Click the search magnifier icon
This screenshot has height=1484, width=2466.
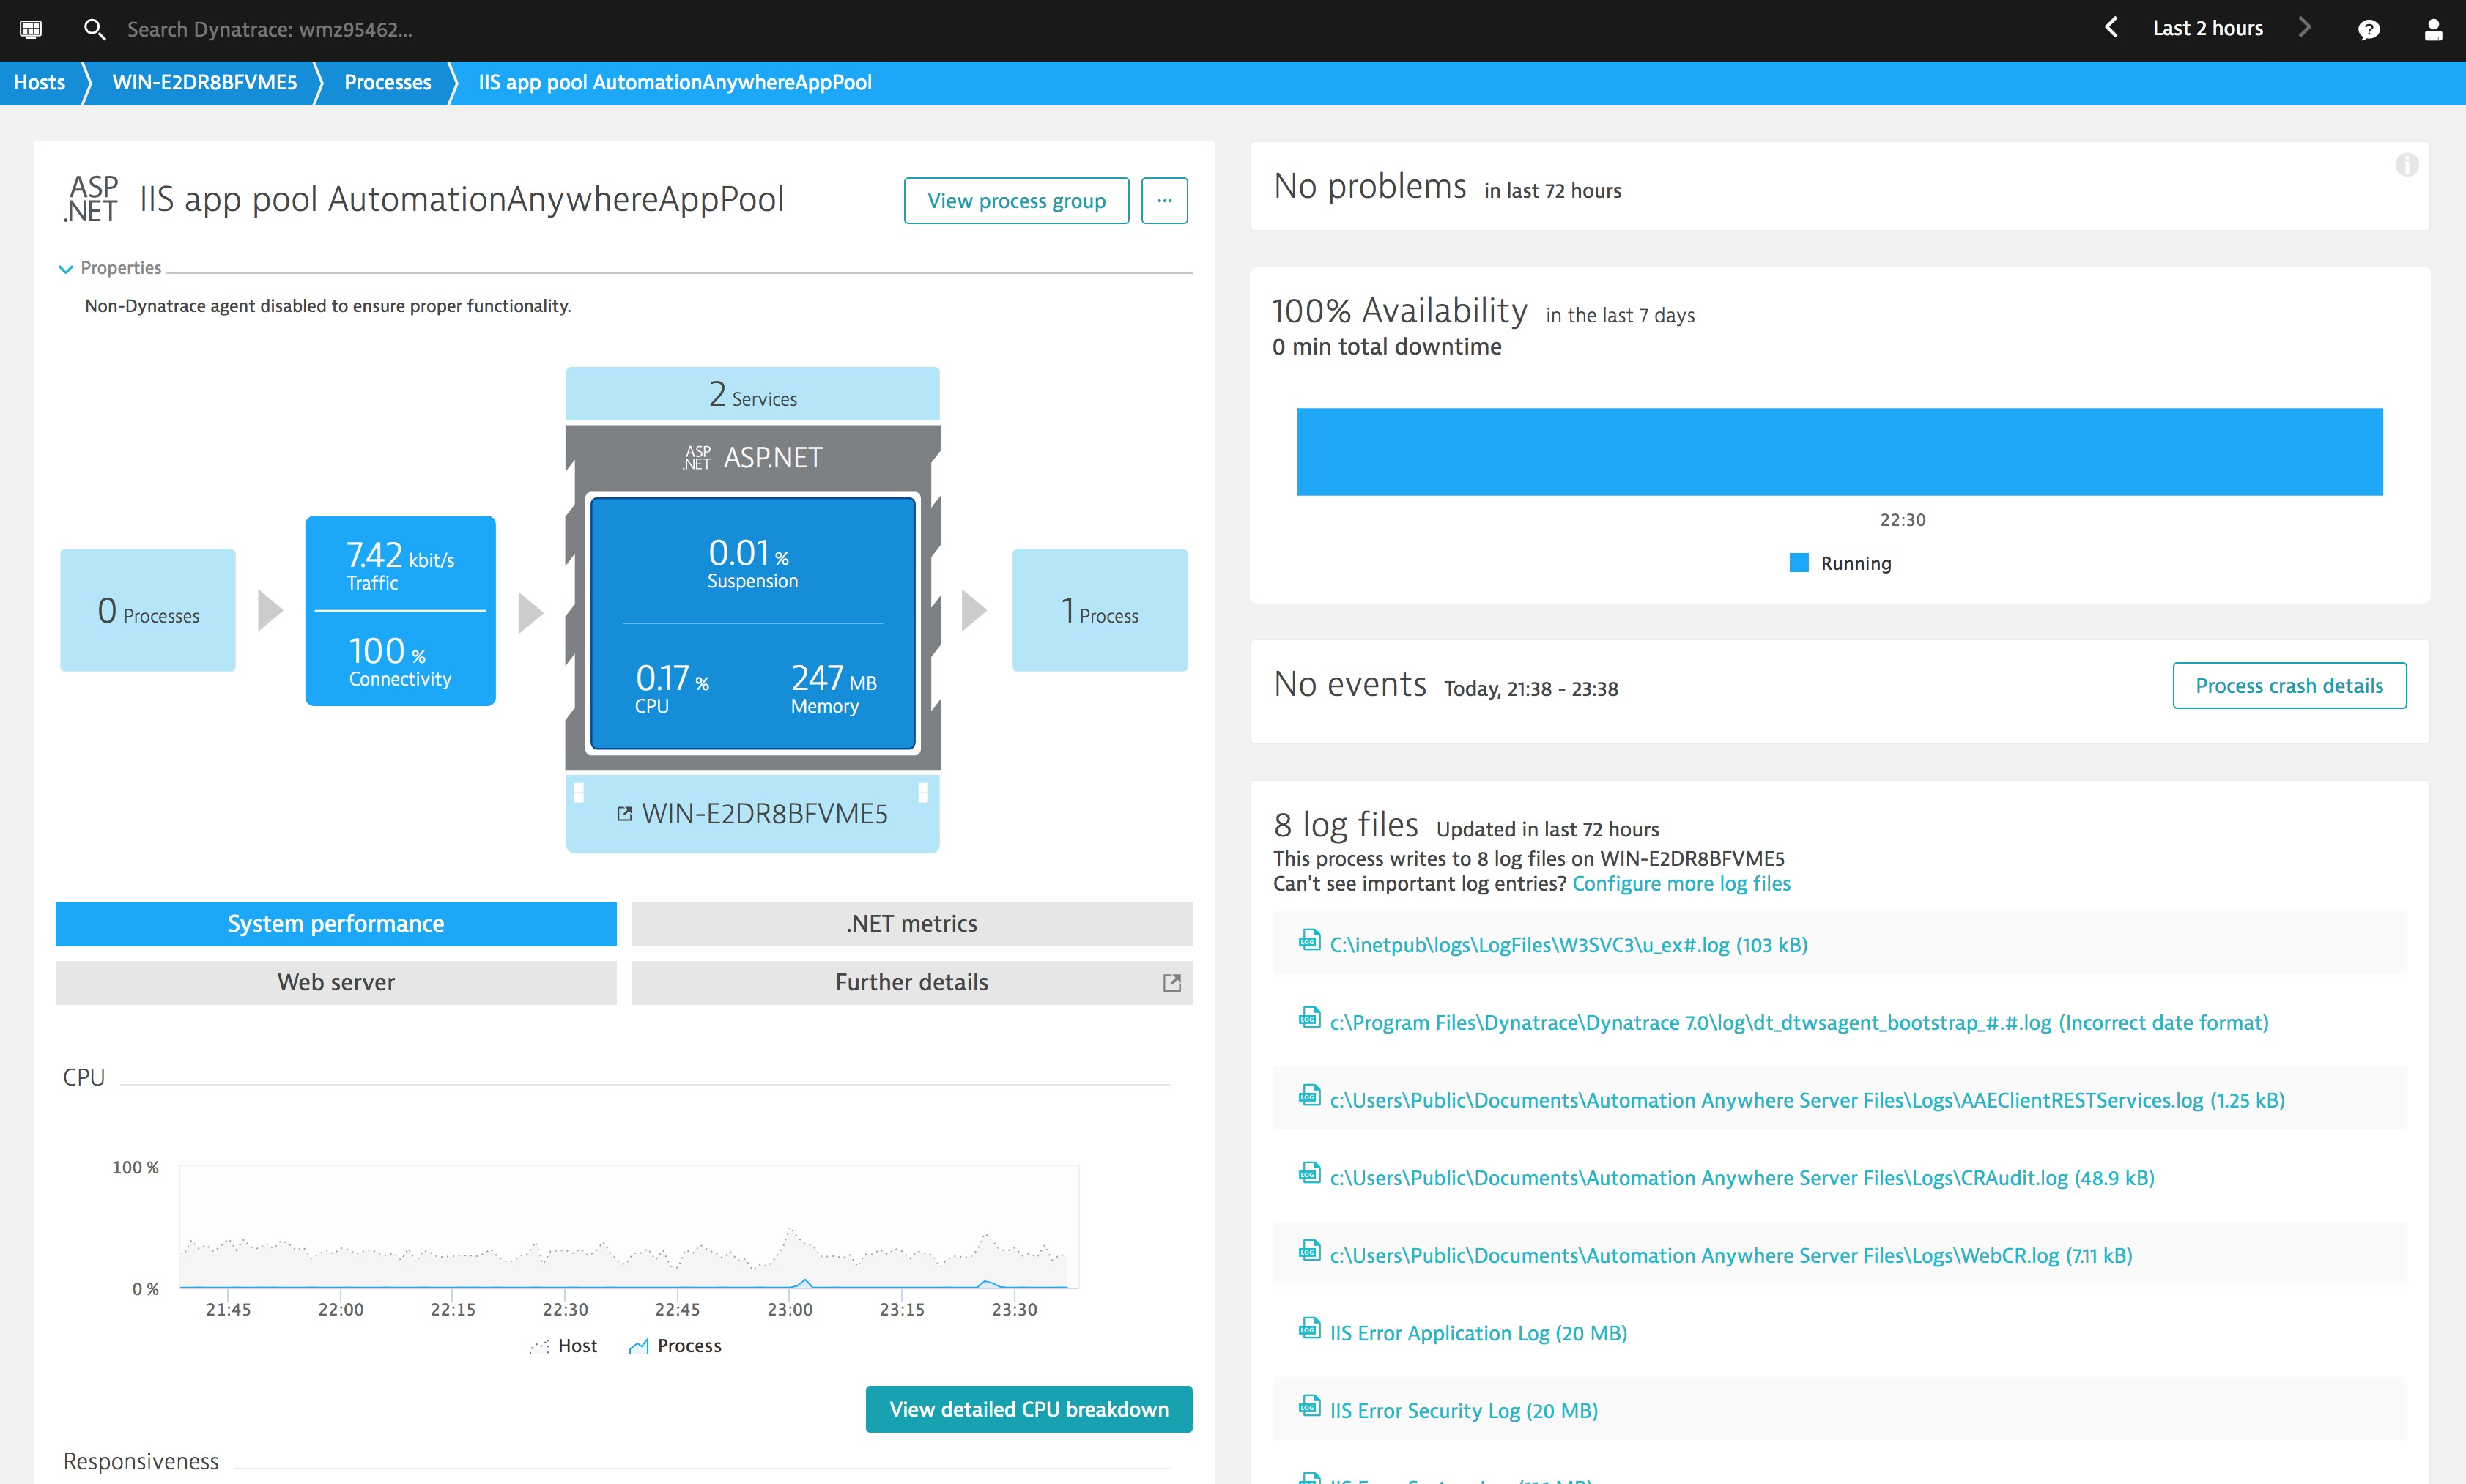point(95,29)
